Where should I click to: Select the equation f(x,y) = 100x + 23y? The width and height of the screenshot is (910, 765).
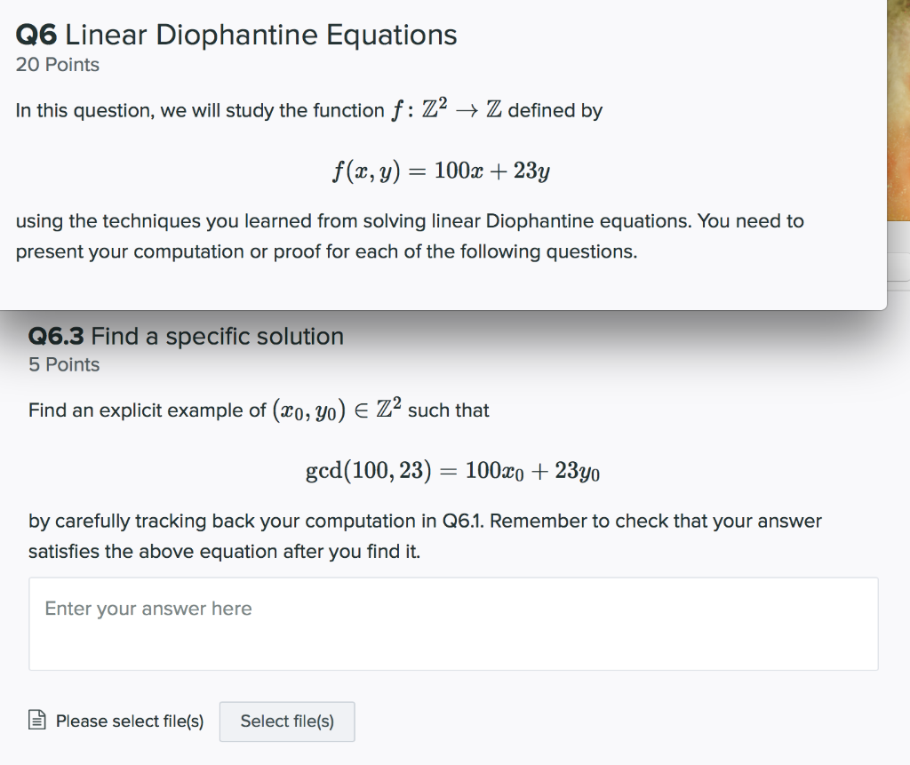(x=442, y=171)
